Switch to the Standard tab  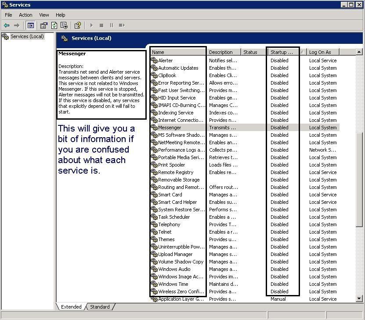[x=100, y=307]
